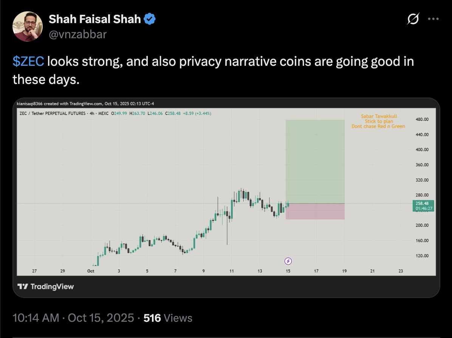Open the Grok icon on the post
452x338 pixels.
413,19
